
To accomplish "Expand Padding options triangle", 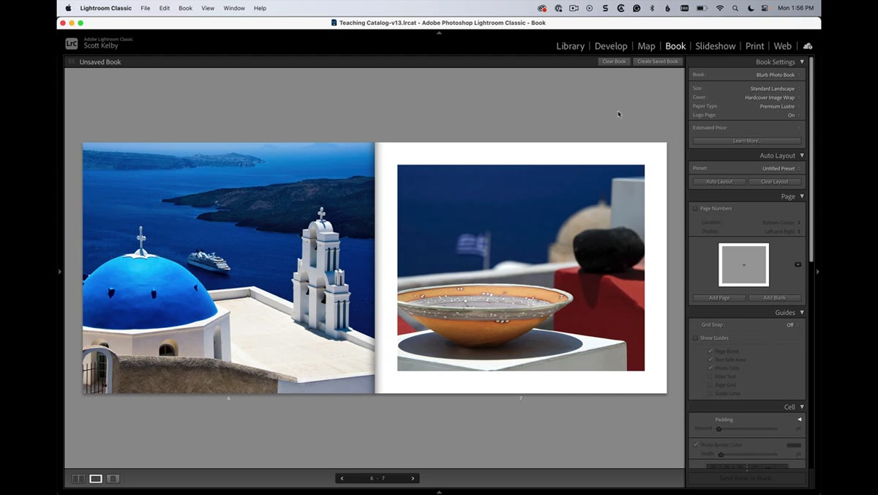I will [799, 420].
